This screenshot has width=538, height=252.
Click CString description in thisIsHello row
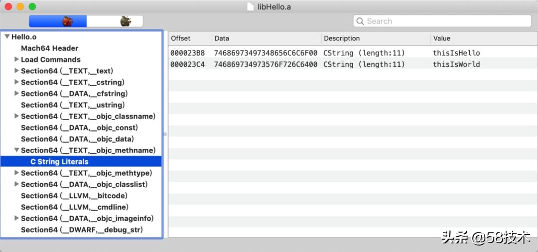pos(364,53)
